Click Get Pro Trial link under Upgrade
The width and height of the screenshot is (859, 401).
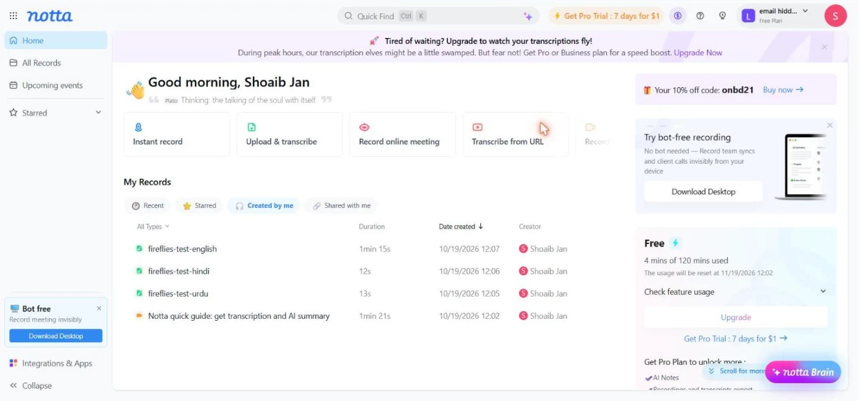(x=736, y=338)
